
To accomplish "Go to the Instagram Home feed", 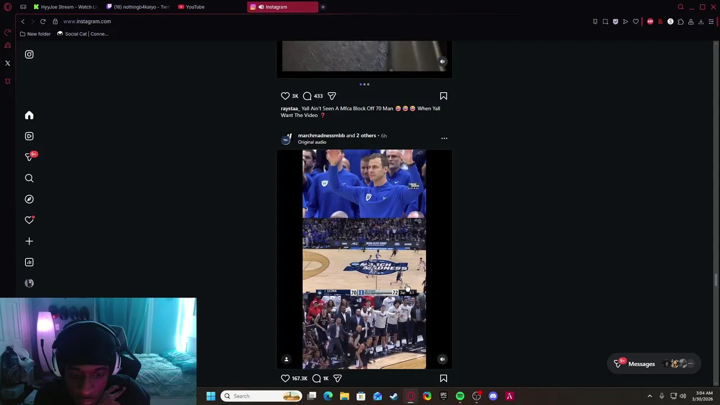I will point(29,115).
